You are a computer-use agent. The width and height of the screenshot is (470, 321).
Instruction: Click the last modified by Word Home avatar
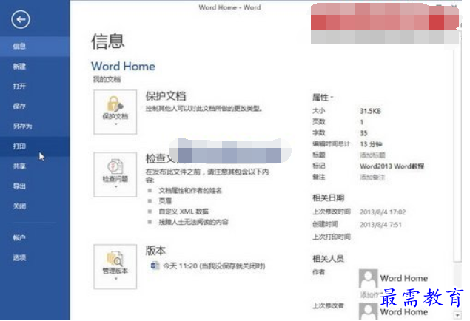(x=368, y=311)
